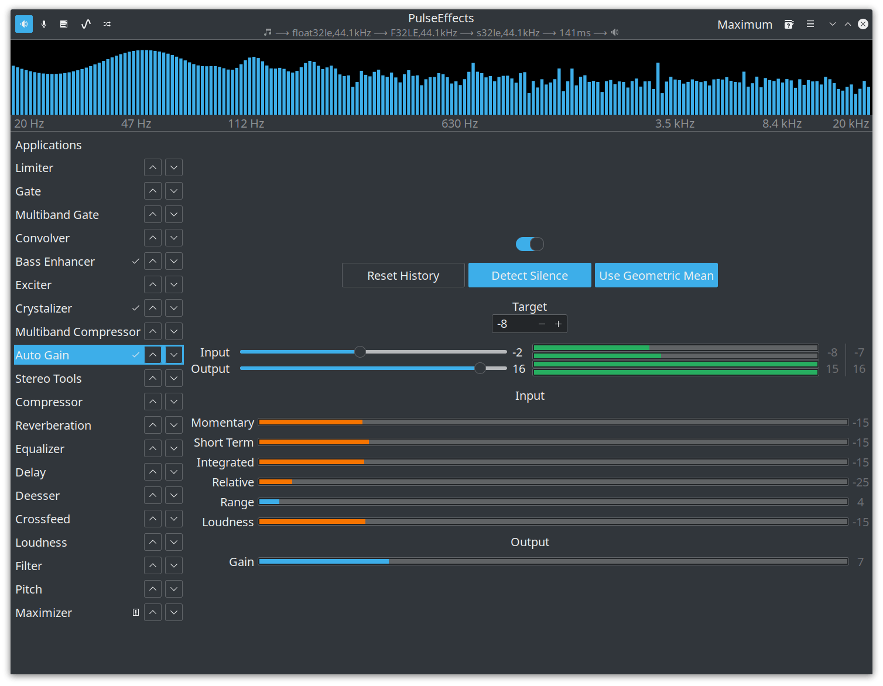Open the PulseAudio server information page
This screenshot has height=686, width=883.
pyautogui.click(x=64, y=24)
